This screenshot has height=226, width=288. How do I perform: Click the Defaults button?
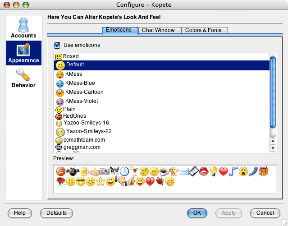(57, 213)
